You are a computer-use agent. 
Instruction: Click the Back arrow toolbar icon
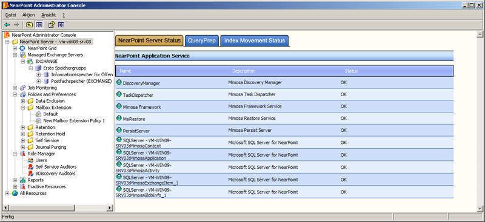coord(7,25)
